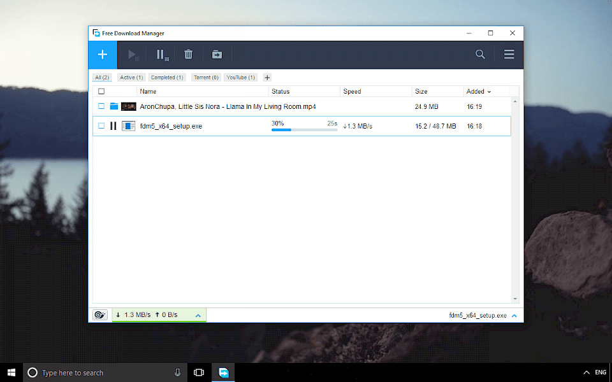Screen dimensions: 612x382
Task: Click the start all downloads play icon
Action: tap(133, 55)
